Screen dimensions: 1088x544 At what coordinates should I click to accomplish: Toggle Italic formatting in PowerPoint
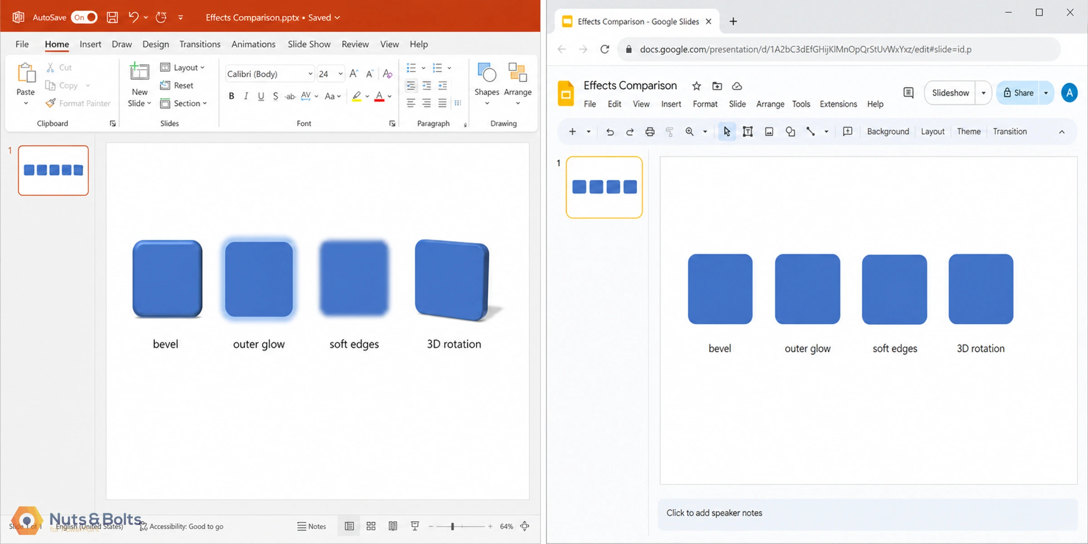click(246, 96)
